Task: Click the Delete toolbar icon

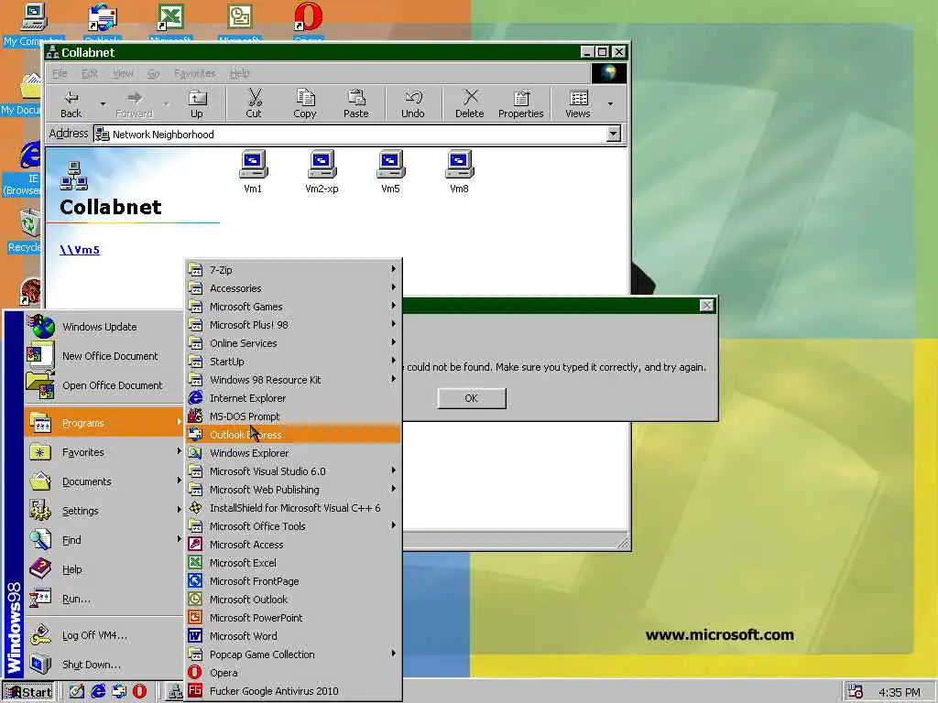Action: point(470,103)
